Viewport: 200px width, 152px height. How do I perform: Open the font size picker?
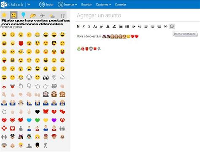101,27
